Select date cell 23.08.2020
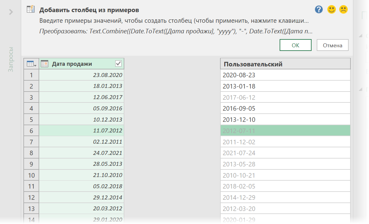The image size is (369, 224). [81, 75]
